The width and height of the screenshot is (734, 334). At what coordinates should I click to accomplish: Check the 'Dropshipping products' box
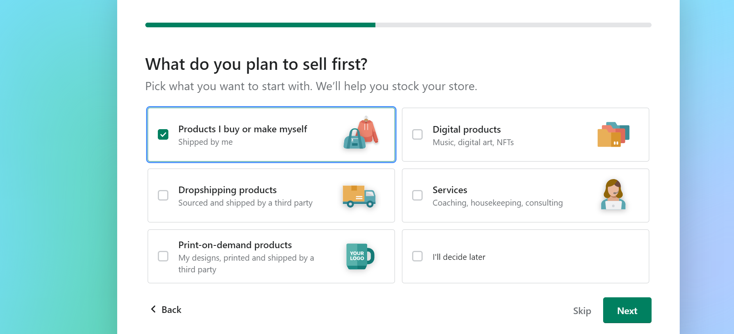click(163, 195)
